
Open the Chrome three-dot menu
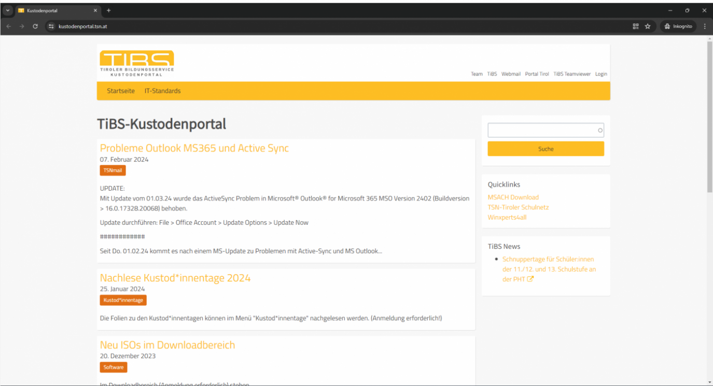pos(704,26)
